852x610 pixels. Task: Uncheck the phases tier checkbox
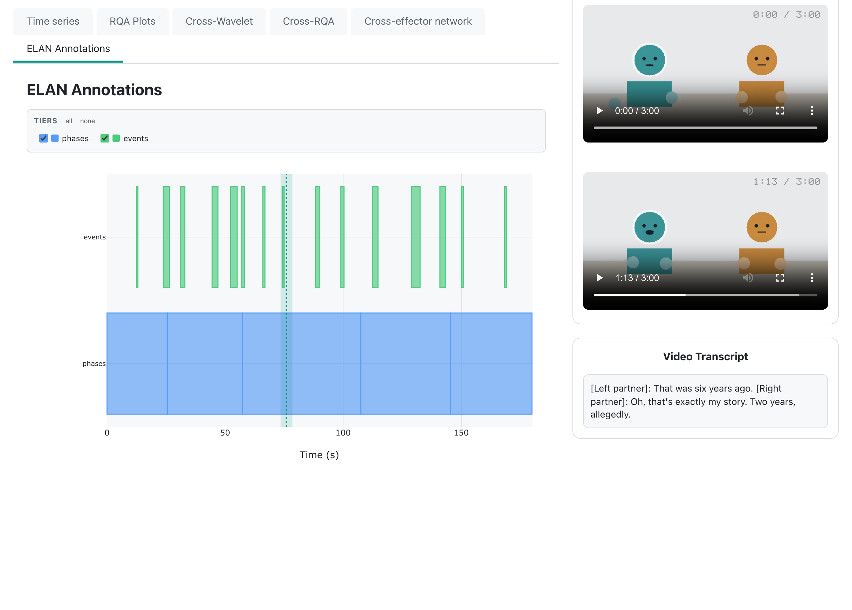(x=44, y=138)
